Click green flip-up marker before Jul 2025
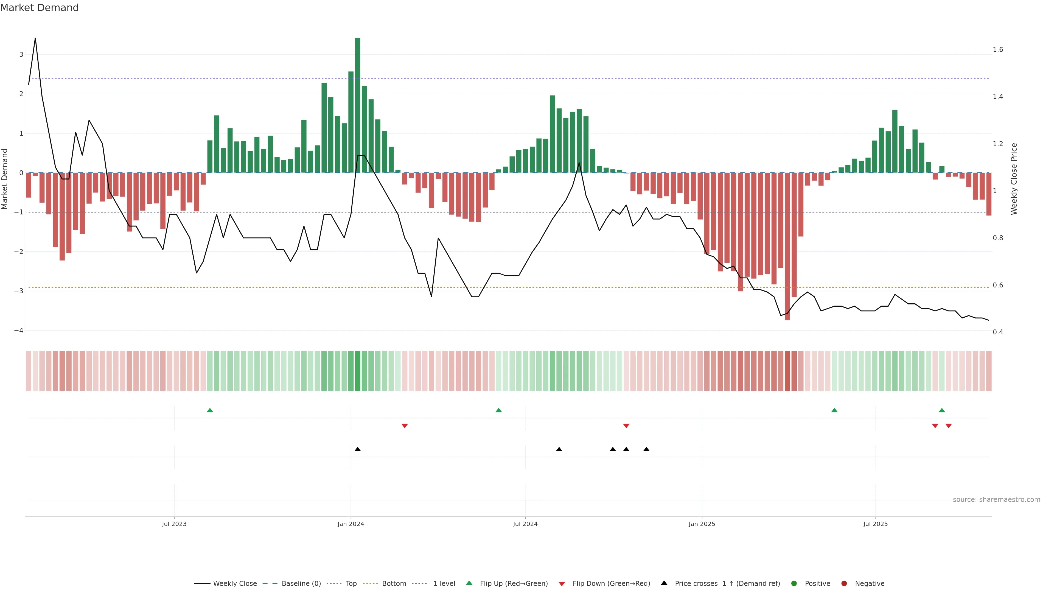The width and height of the screenshot is (1054, 593). click(834, 410)
